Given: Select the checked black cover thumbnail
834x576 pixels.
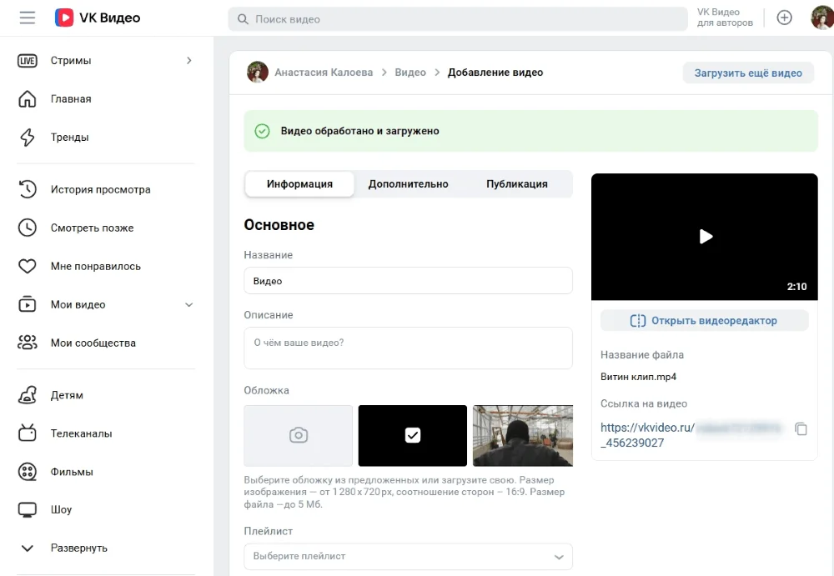Looking at the screenshot, I should [412, 435].
